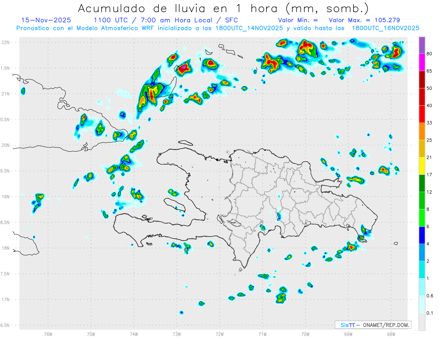
Task: Select the orange legend swatch between 25 and 33
Action: coord(422,131)
